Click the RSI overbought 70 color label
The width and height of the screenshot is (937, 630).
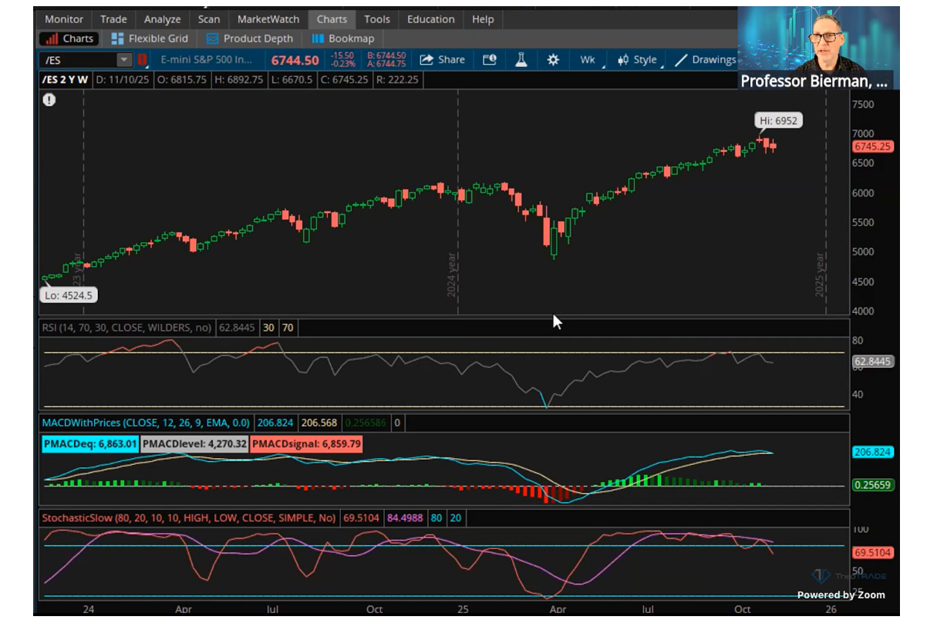pos(288,328)
